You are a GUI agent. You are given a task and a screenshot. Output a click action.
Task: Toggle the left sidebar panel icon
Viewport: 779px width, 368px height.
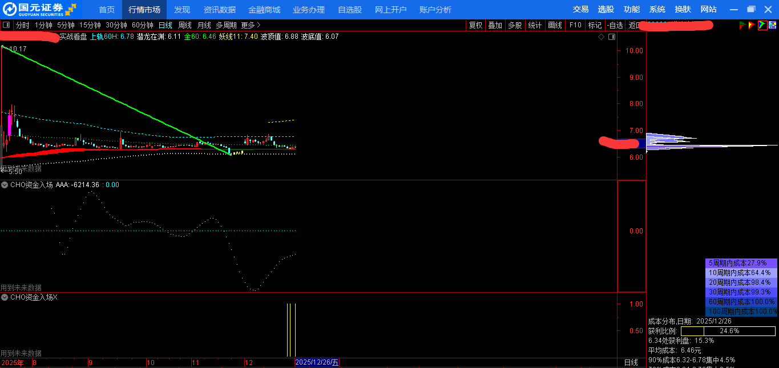pos(6,25)
